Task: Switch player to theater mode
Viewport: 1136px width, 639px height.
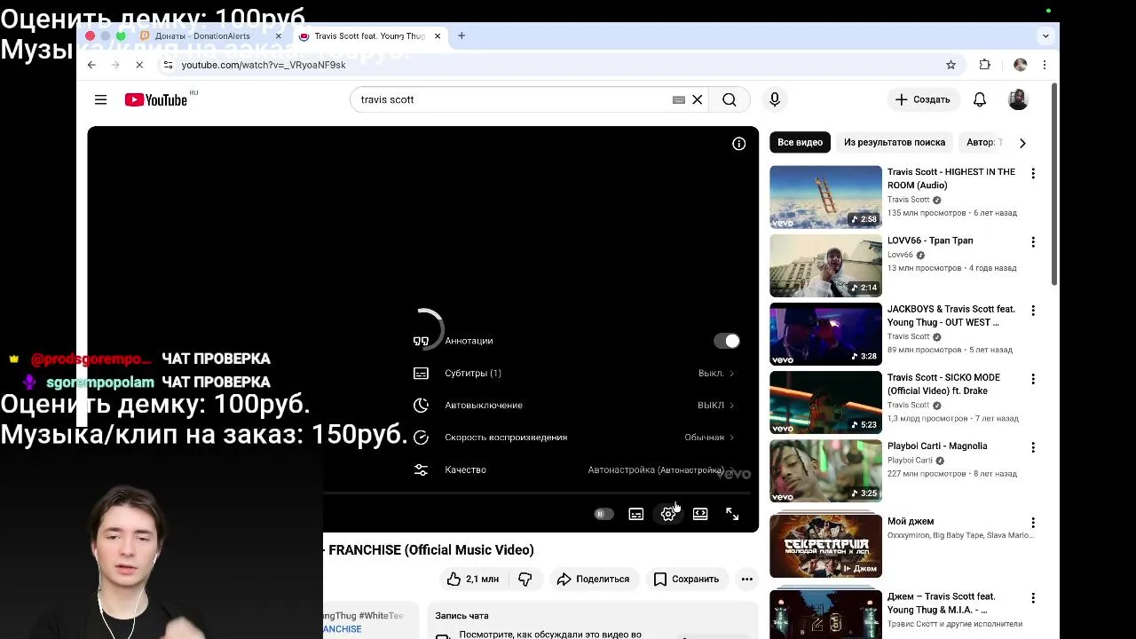Action: 700,514
